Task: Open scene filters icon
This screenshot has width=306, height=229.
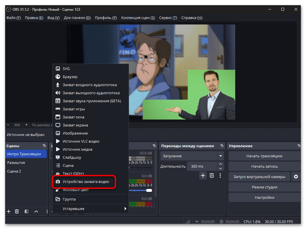Action: (x=26, y=212)
